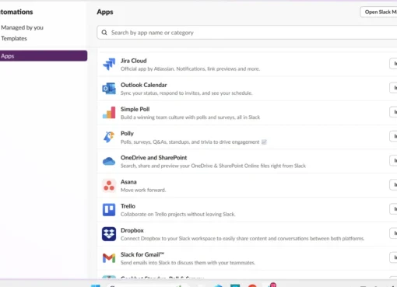Click 'Move work forward.' description

(143, 190)
